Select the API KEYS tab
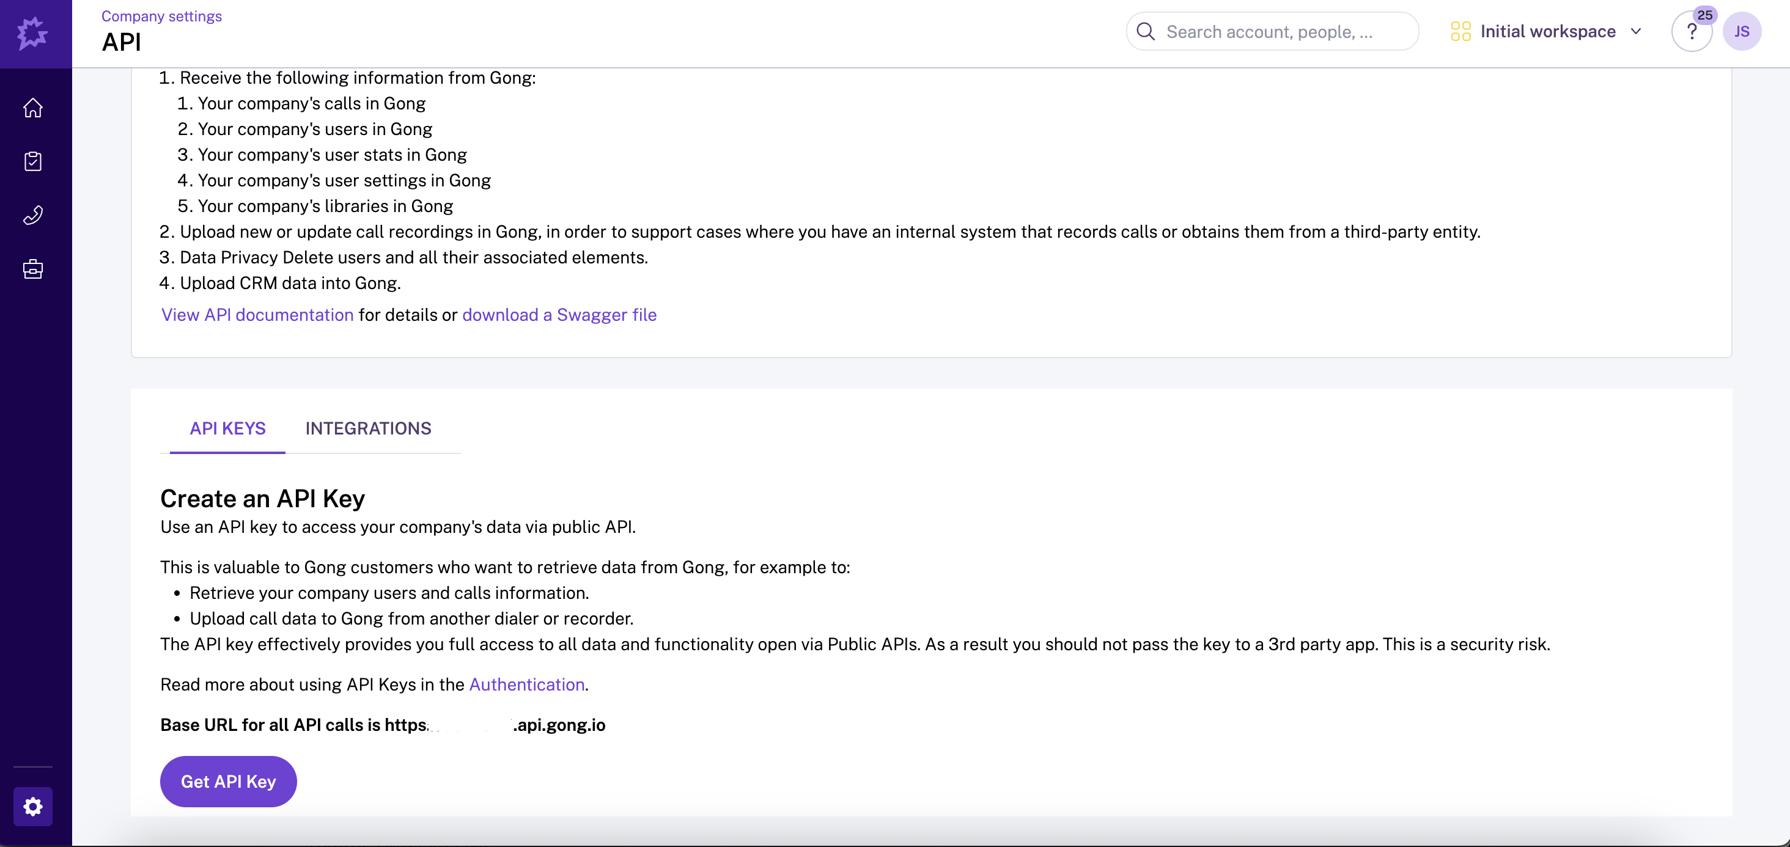Image resolution: width=1790 pixels, height=847 pixels. tap(227, 428)
